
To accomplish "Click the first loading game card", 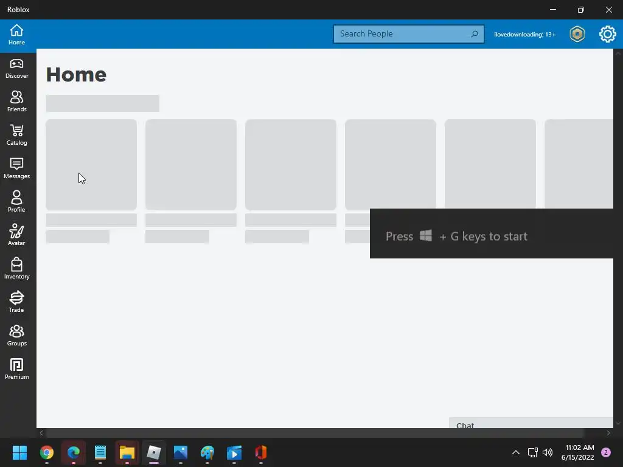I will (x=91, y=164).
